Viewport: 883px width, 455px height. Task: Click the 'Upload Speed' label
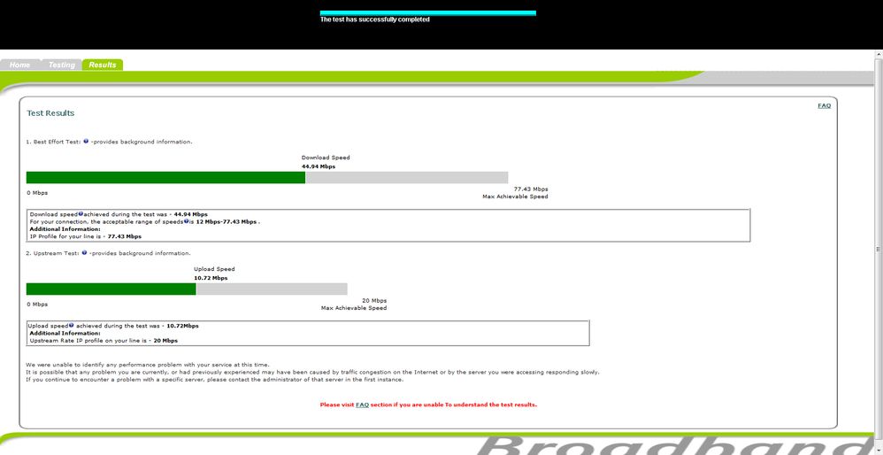pyautogui.click(x=214, y=269)
